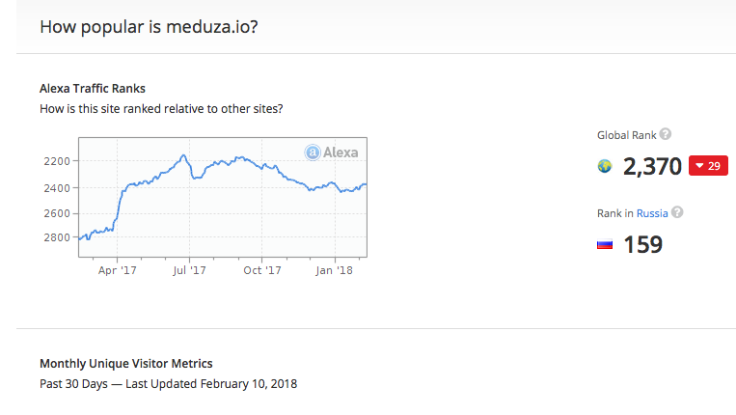Click the red down-arrow rank change badge
The width and height of the screenshot is (736, 415).
(708, 166)
